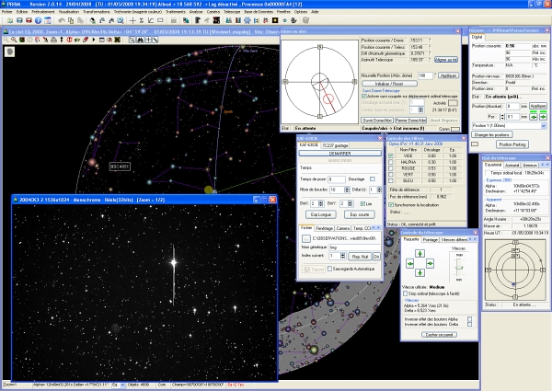This screenshot has width=552, height=391.
Task: Switch to TC237 guidage tab
Action: pos(335,145)
